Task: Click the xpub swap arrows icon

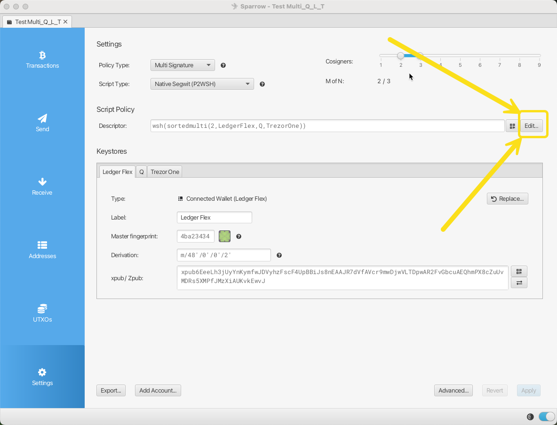Action: coord(519,283)
